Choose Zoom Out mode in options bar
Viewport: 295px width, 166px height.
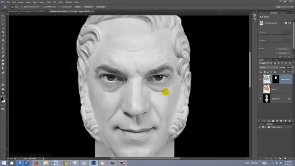click(17, 7)
